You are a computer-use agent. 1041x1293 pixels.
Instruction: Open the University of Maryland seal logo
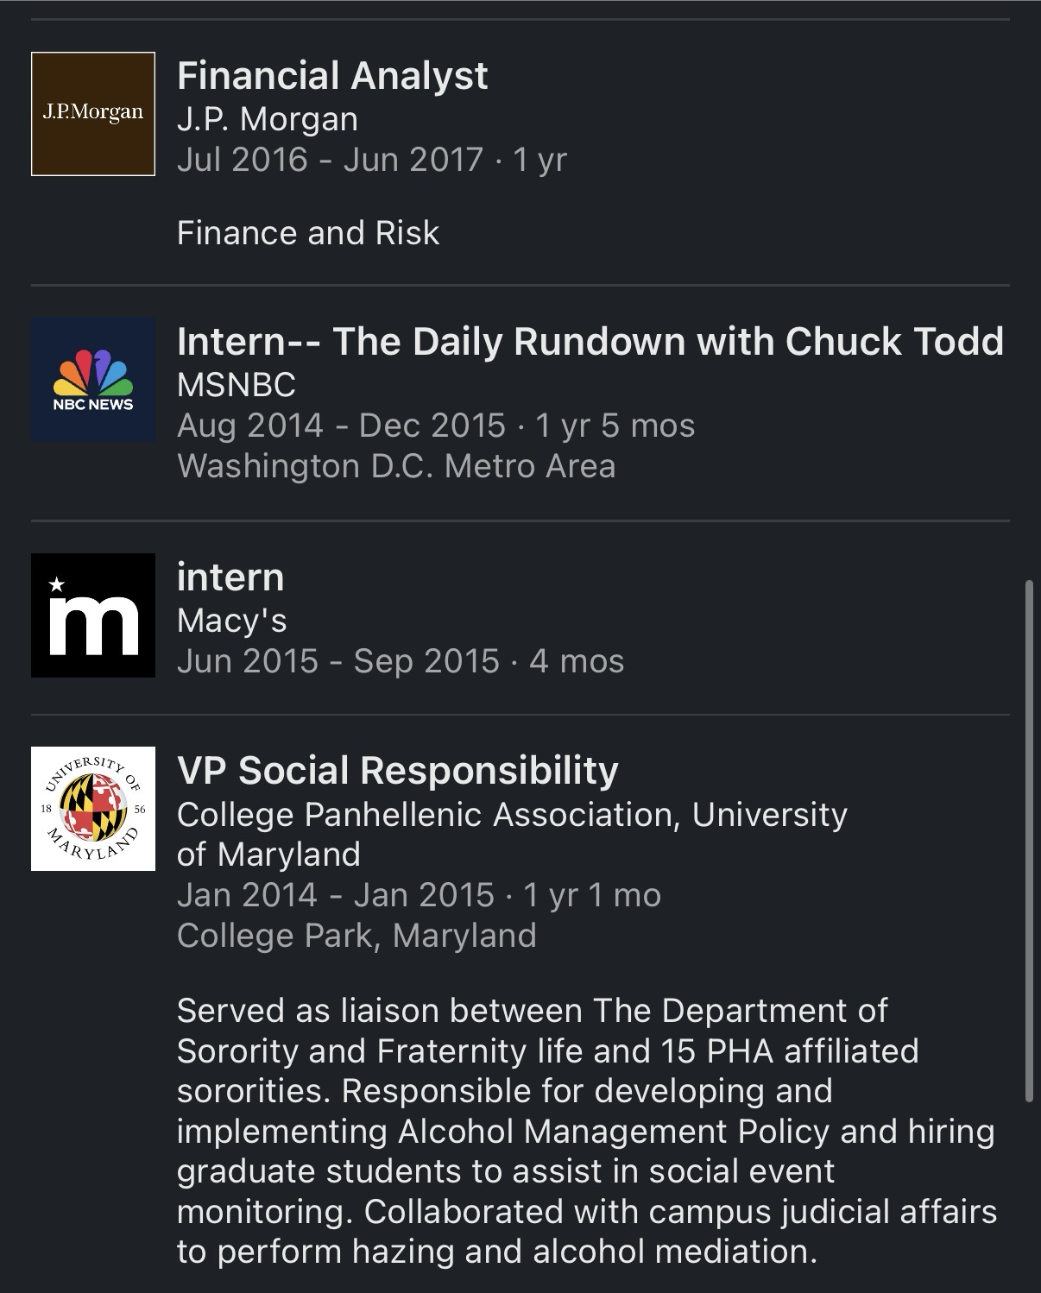93,809
